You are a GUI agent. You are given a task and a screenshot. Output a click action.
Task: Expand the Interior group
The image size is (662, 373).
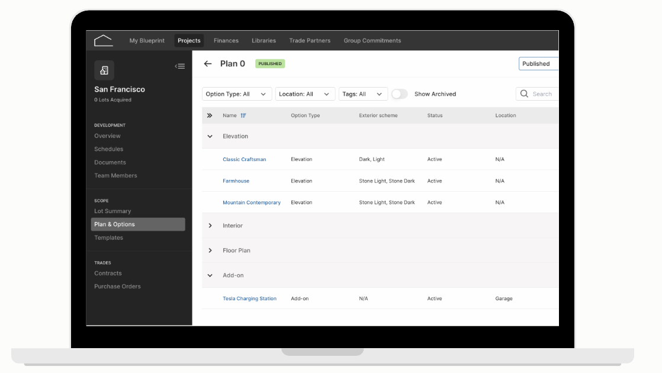(x=210, y=226)
